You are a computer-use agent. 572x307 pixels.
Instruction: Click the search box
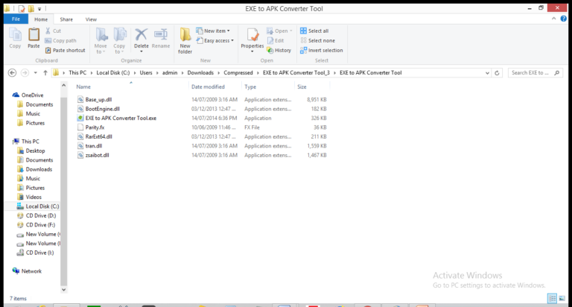tap(536, 72)
